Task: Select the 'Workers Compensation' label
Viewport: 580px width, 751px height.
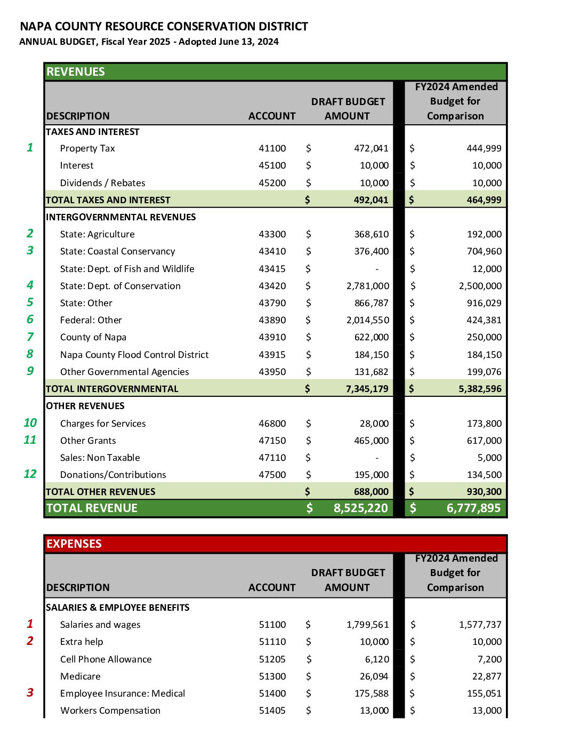Action: point(110,710)
